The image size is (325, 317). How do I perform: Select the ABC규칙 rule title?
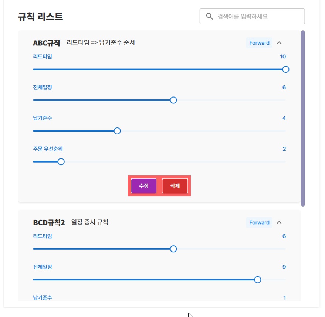tap(46, 43)
